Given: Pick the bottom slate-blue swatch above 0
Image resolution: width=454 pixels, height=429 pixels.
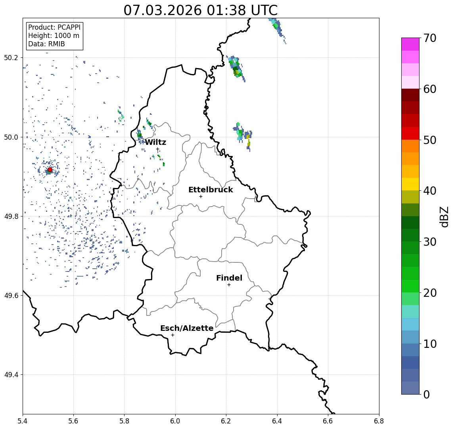Looking at the screenshot, I should click(x=410, y=388).
